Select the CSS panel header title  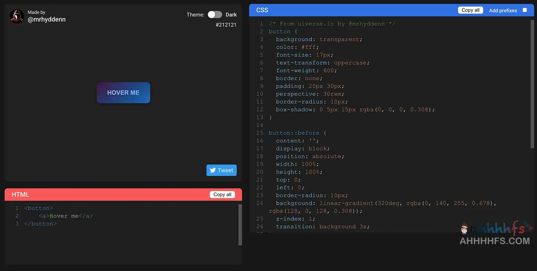click(x=262, y=10)
